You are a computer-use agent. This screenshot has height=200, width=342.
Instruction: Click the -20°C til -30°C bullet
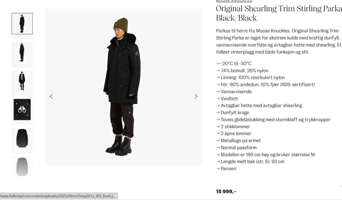tap(234, 63)
